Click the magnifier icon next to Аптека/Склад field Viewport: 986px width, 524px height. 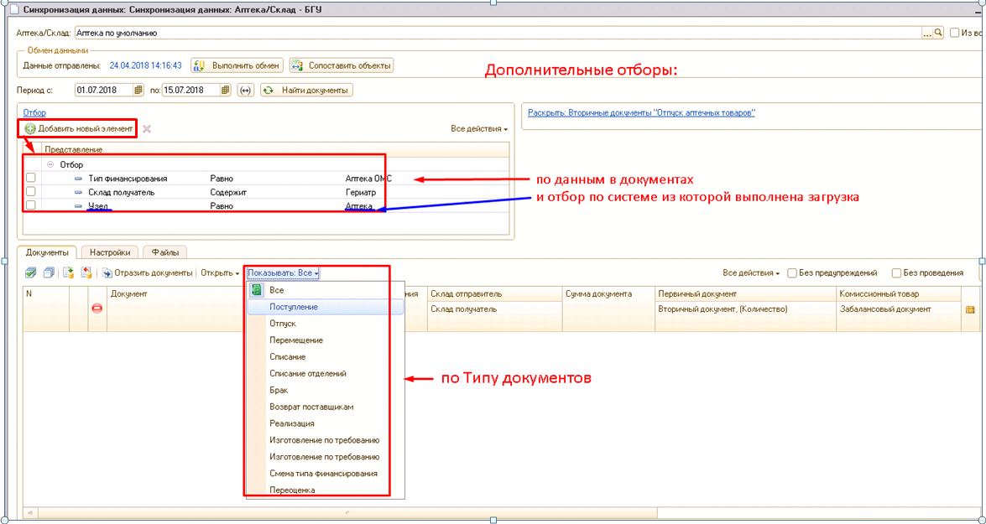coord(939,34)
